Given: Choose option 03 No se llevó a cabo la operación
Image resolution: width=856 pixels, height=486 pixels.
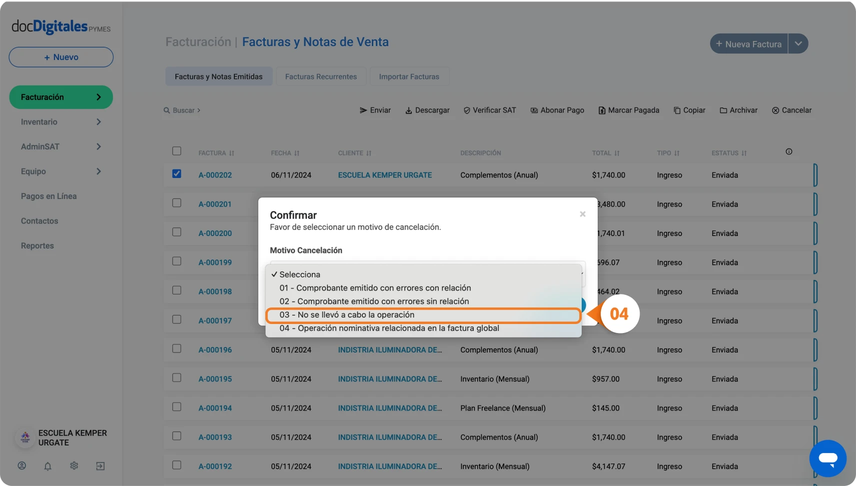Looking at the screenshot, I should (x=423, y=315).
